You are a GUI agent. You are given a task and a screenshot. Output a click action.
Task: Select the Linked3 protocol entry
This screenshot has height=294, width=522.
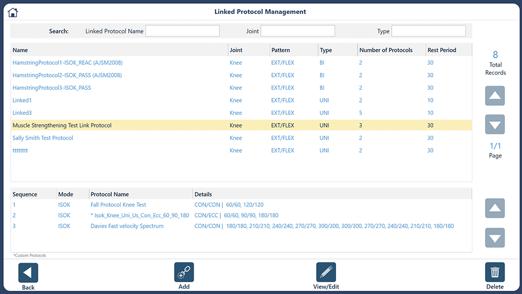[x=22, y=113]
